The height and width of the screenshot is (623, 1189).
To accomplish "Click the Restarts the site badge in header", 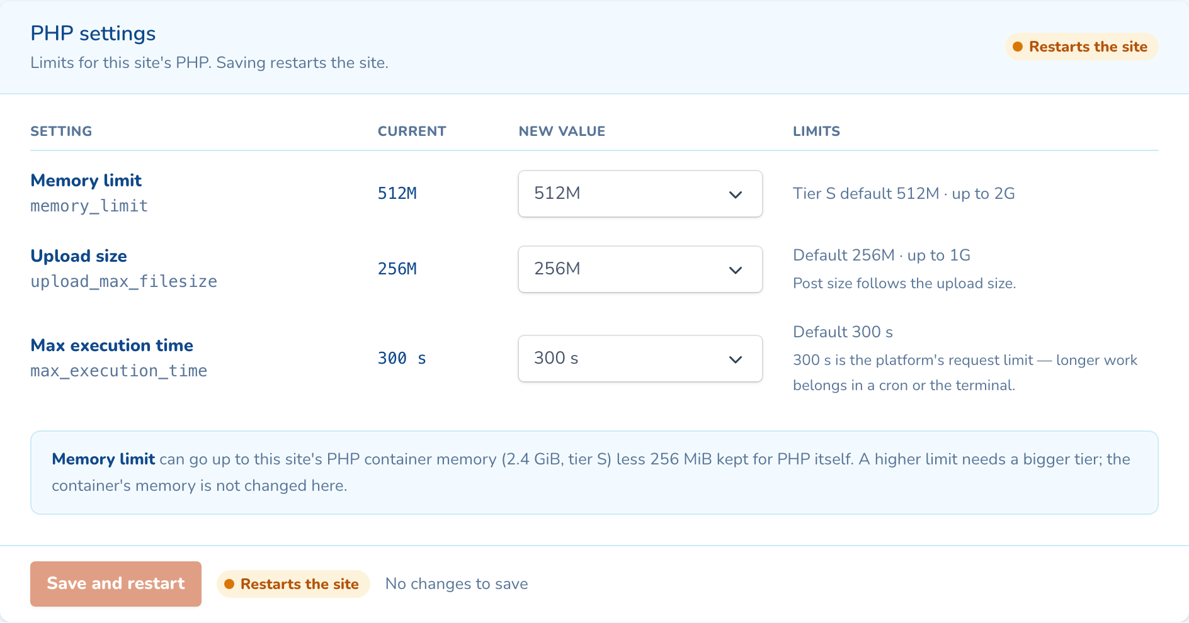I will (x=1081, y=47).
